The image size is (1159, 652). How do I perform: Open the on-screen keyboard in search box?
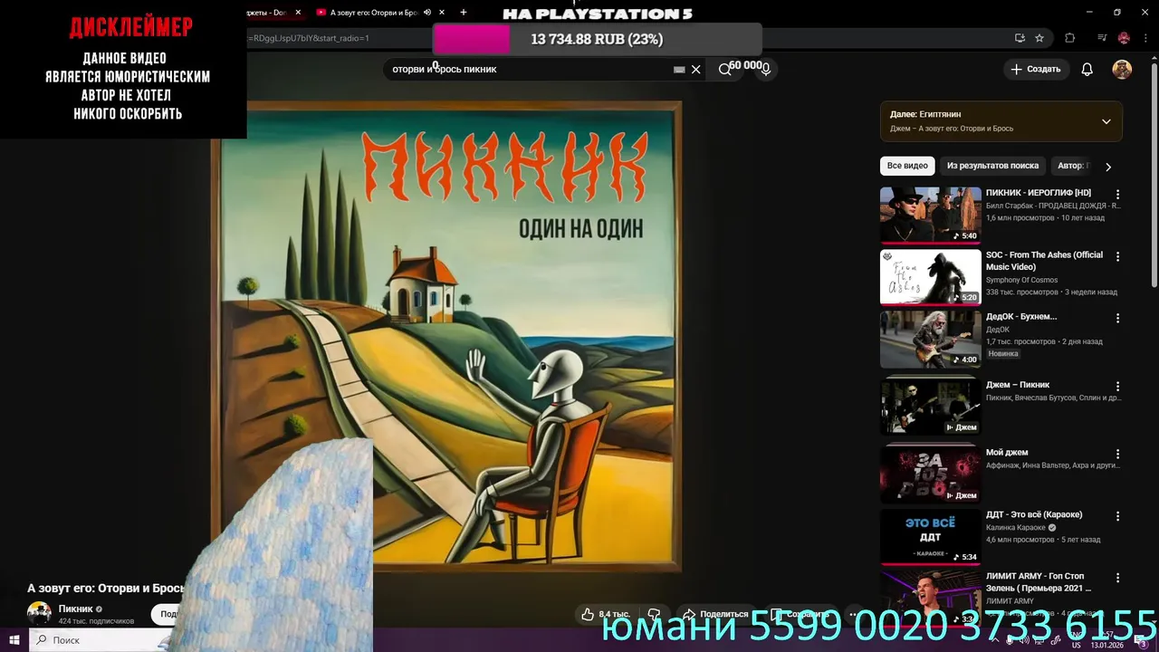(679, 70)
